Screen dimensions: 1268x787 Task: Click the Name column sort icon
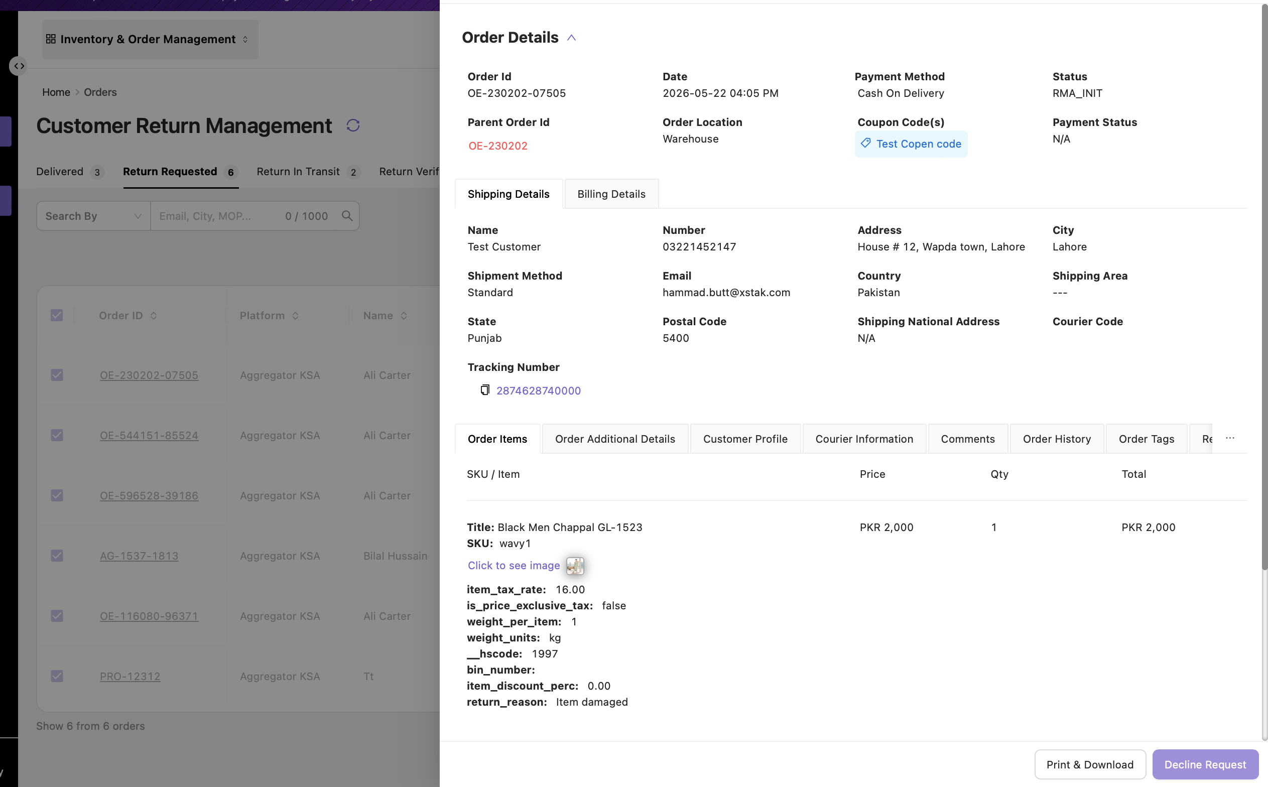(x=404, y=316)
